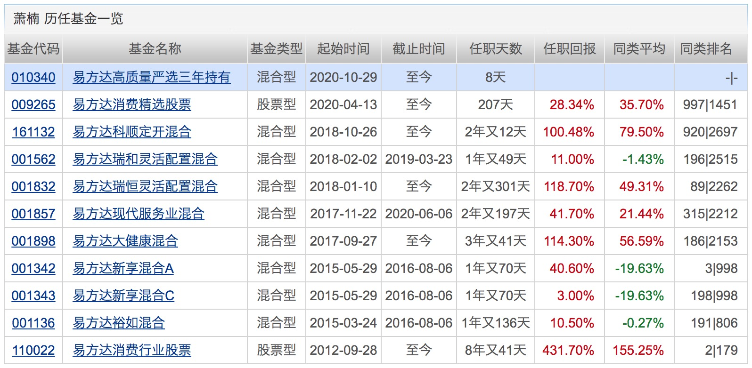This screenshot has height=368, width=752.
Task: Click the 同类排名 column header
Action: [x=711, y=49]
